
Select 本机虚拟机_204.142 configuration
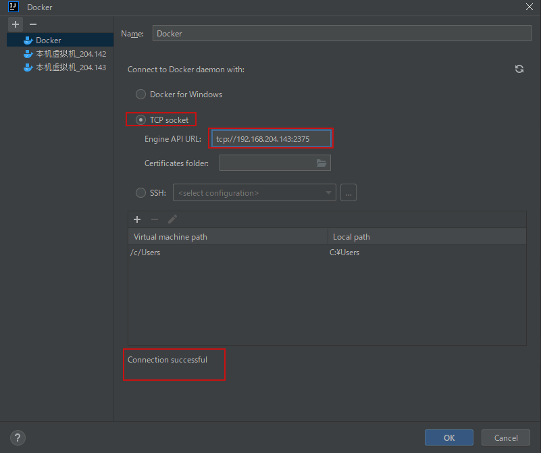click(x=60, y=54)
